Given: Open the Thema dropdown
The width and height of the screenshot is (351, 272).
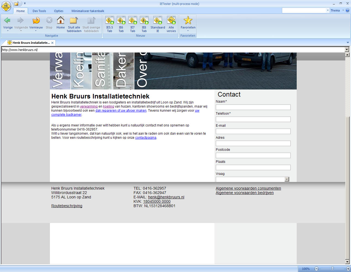Looking at the screenshot, I should 337,10.
